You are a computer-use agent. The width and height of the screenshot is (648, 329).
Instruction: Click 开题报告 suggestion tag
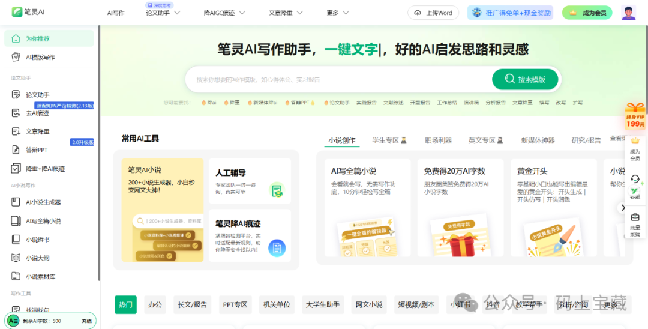pos(420,103)
